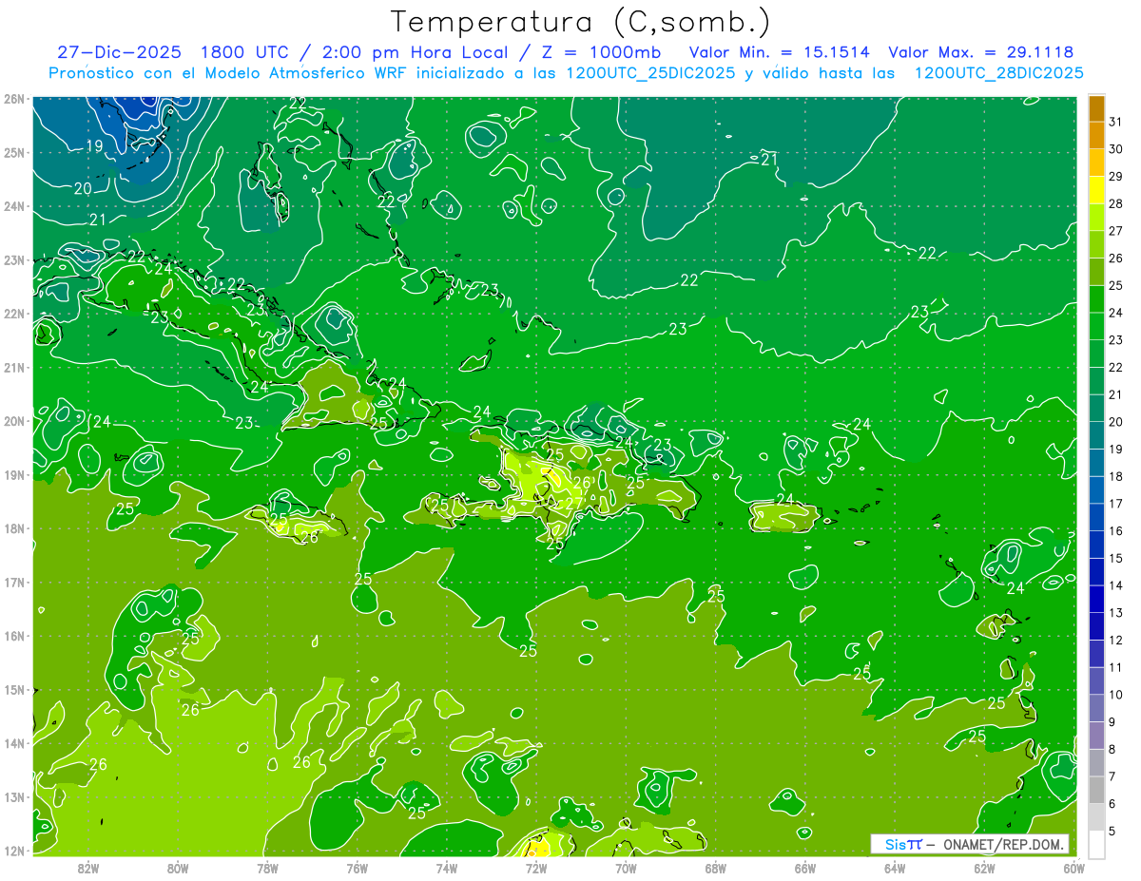Click the '68W' longitude label
The image size is (1141, 881).
coord(715,868)
